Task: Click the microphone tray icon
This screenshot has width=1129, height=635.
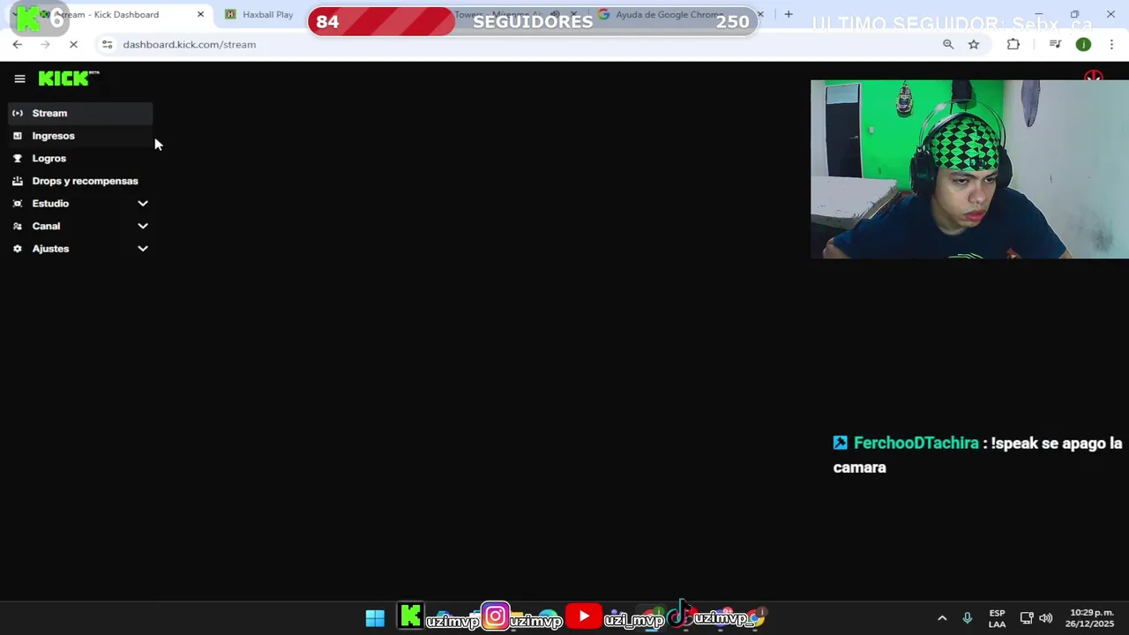Action: 968,618
